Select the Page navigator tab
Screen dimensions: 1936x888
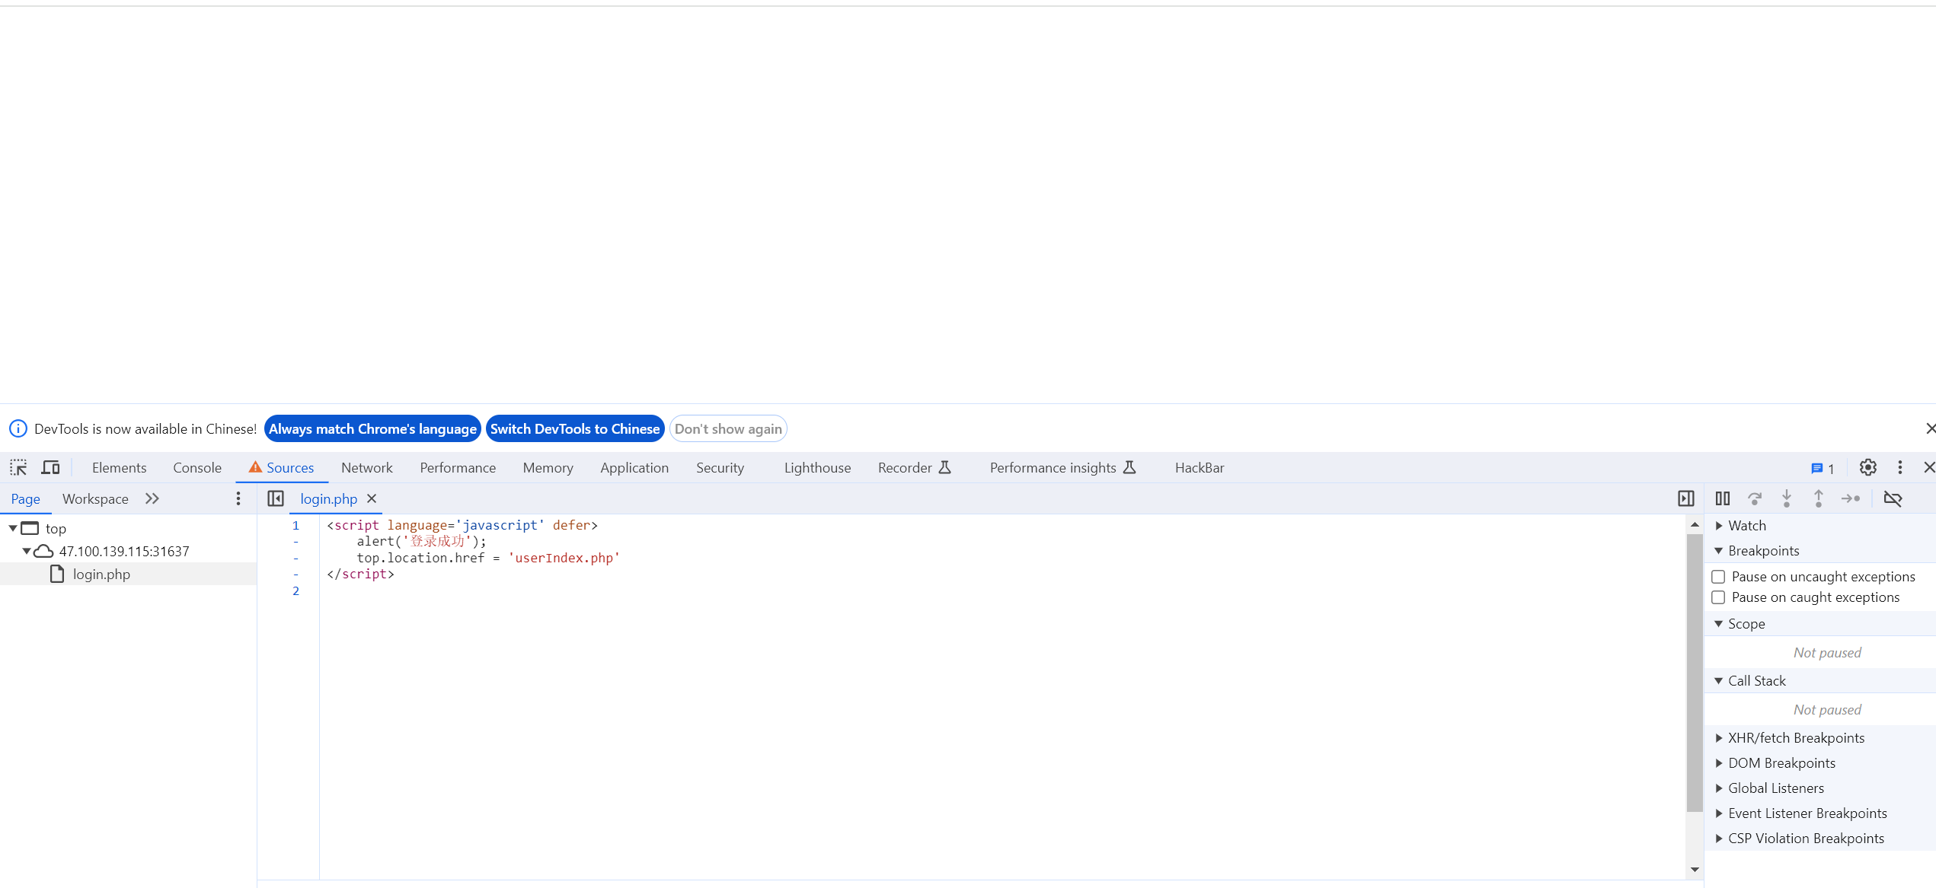coord(26,499)
